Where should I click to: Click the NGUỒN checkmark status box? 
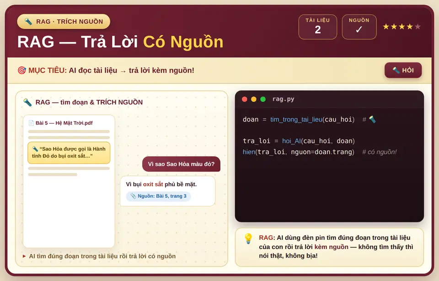click(359, 27)
